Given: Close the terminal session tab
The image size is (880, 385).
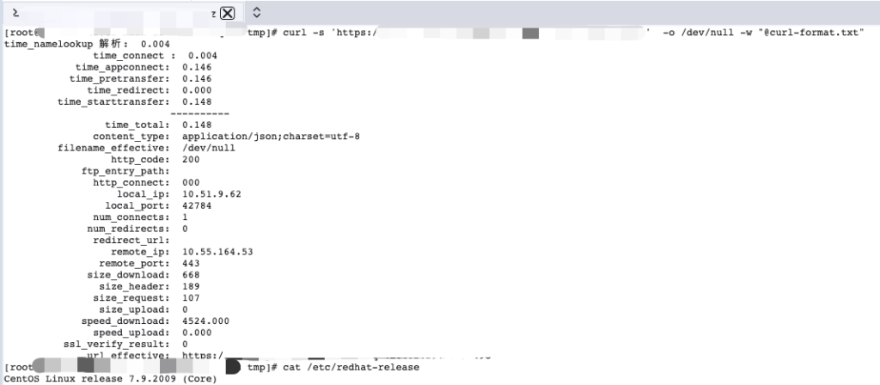Looking at the screenshot, I should point(227,13).
